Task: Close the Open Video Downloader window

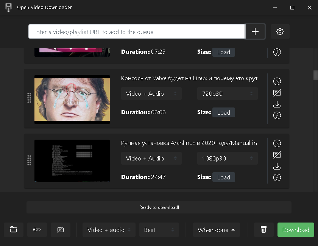Action: point(310,8)
